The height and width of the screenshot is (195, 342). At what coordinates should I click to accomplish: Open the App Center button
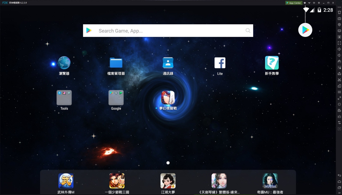[293, 3]
